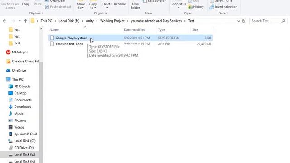Screen dimensions: 290x163
Task: Click the Music note icon
Action: [x=10, y=114]
